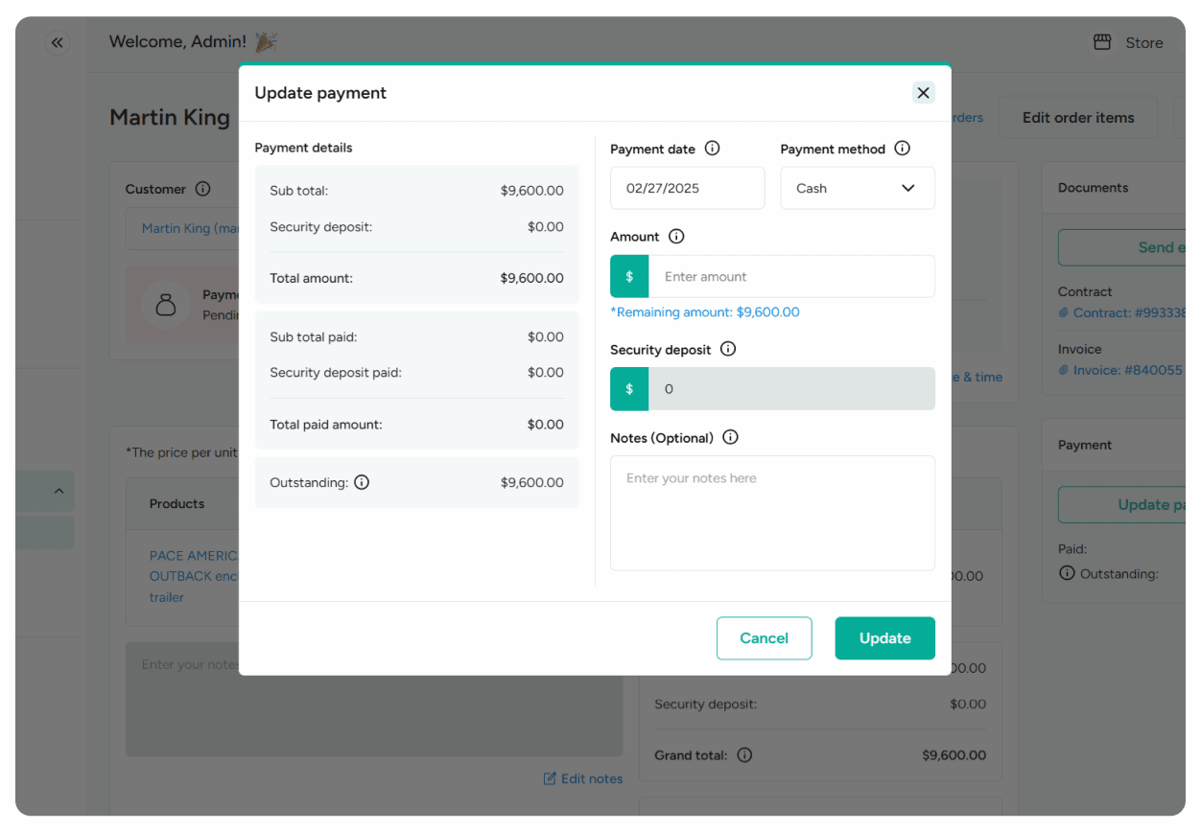The width and height of the screenshot is (1201, 831).
Task: Click the Enter amount input field
Action: point(792,276)
